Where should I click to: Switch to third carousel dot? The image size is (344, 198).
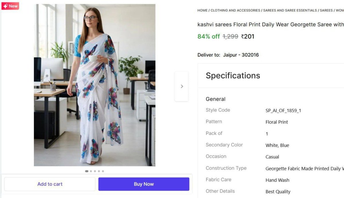(95, 171)
